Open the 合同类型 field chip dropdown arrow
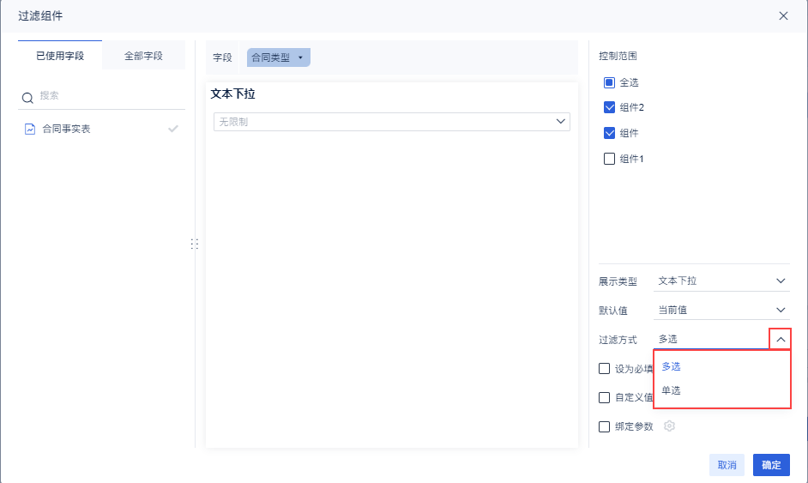The width and height of the screenshot is (808, 483). [x=300, y=57]
